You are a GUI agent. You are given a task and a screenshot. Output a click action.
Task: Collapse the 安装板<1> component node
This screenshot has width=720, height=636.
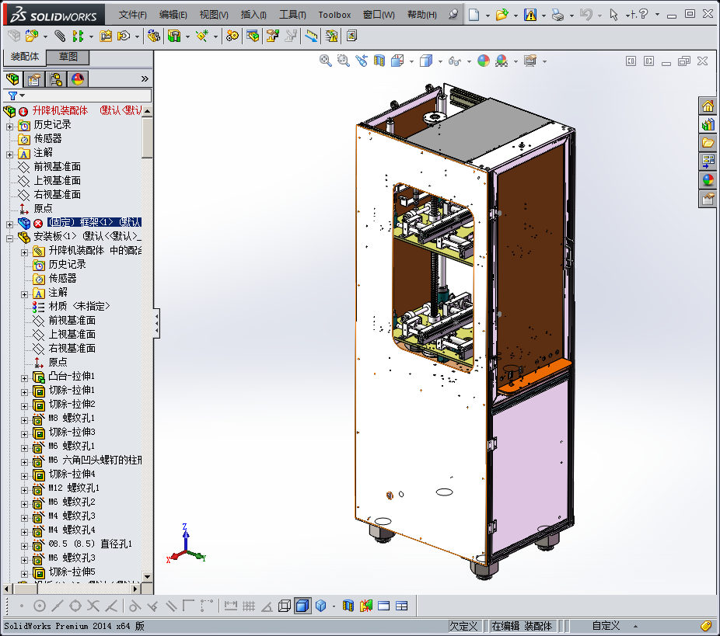point(9,238)
